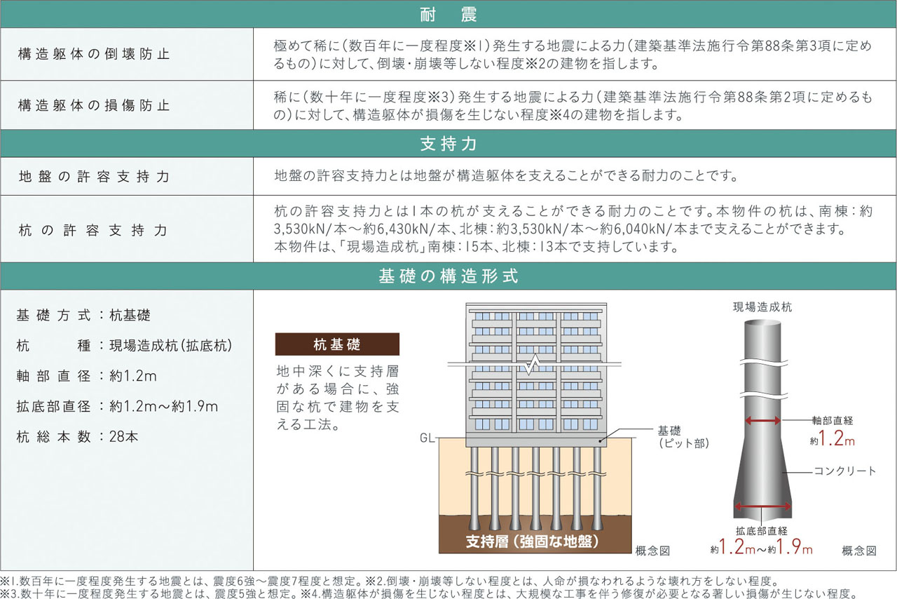
Task: Click the red shaft diameter arrow
Action: [x=762, y=421]
